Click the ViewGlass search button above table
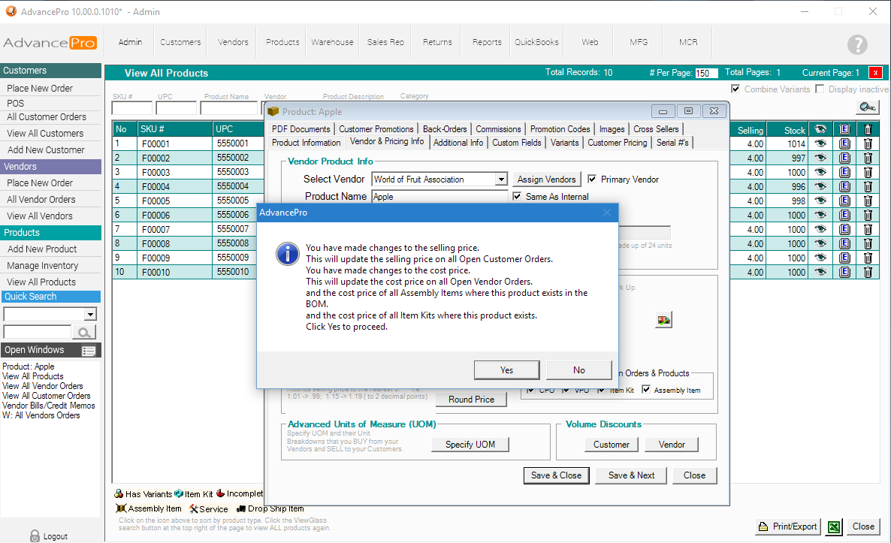This screenshot has width=891, height=543. pyautogui.click(x=868, y=107)
